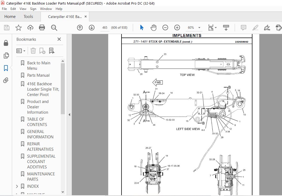Screen dimensions: 282x196
Task: Open the Parts Manual bookmark
Action: coord(38,75)
